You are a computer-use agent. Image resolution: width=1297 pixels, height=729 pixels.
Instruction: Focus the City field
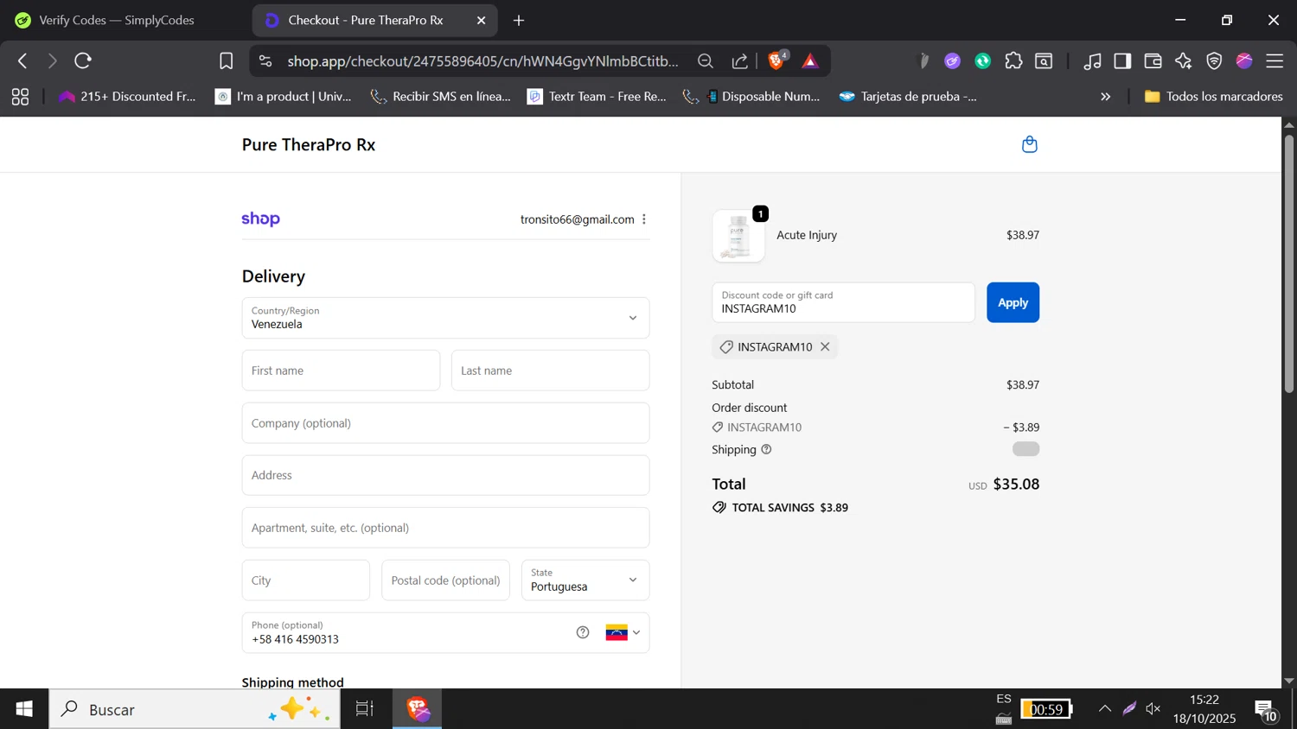coord(306,580)
